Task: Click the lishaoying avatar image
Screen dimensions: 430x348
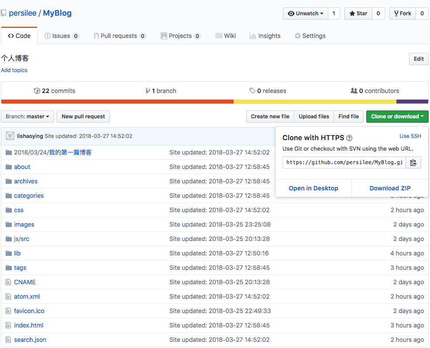Action: (10, 136)
